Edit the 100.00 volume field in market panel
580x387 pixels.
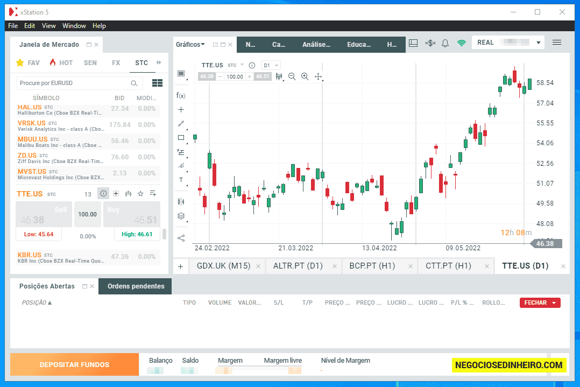pos(87,214)
